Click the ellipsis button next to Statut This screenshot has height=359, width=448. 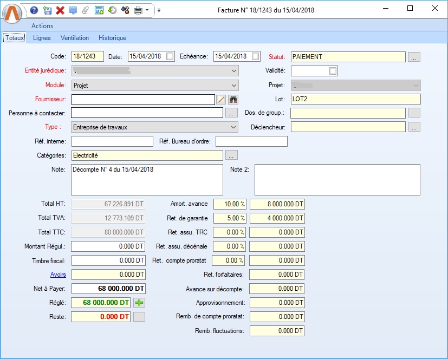click(414, 57)
